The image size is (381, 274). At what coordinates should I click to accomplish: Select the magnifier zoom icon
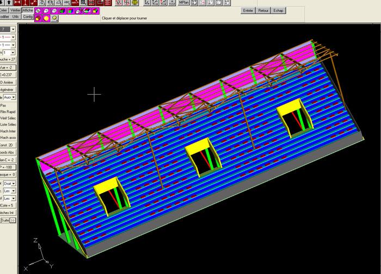click(x=54, y=18)
